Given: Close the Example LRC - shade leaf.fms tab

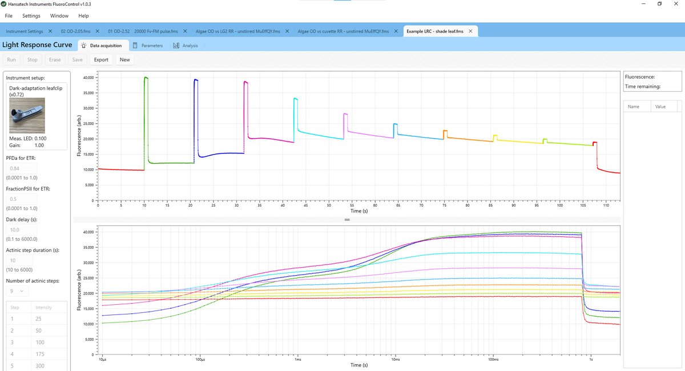Looking at the screenshot, I should tap(471, 31).
